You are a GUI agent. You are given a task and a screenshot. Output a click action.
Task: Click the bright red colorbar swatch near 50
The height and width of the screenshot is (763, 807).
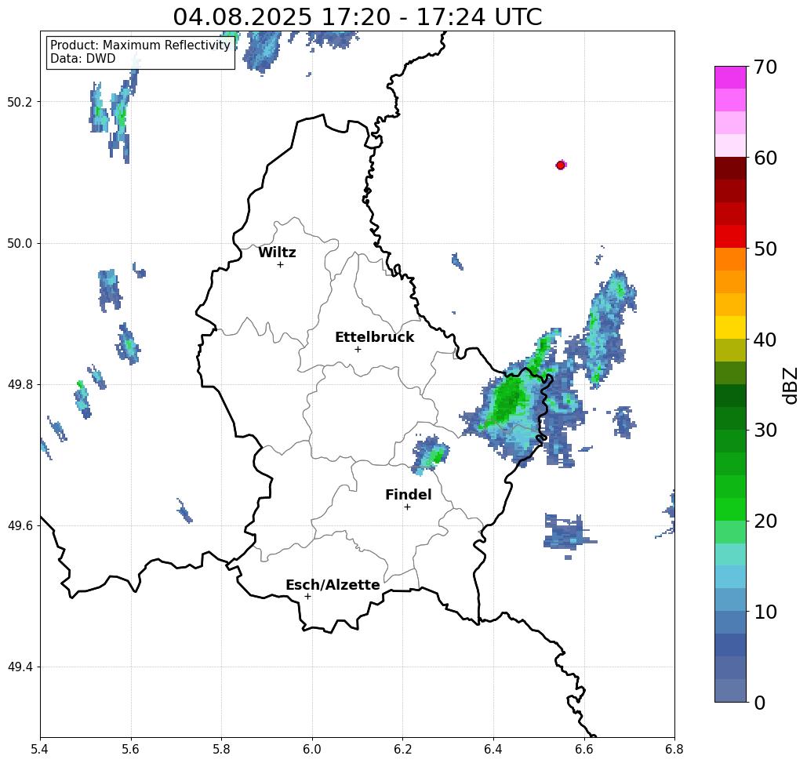pyautogui.click(x=730, y=237)
